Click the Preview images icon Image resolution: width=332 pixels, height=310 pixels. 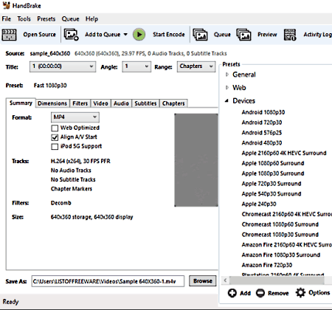point(243,35)
